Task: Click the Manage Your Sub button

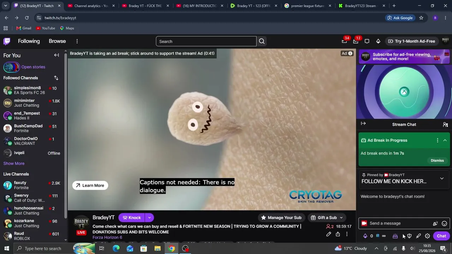Action: tap(281, 218)
